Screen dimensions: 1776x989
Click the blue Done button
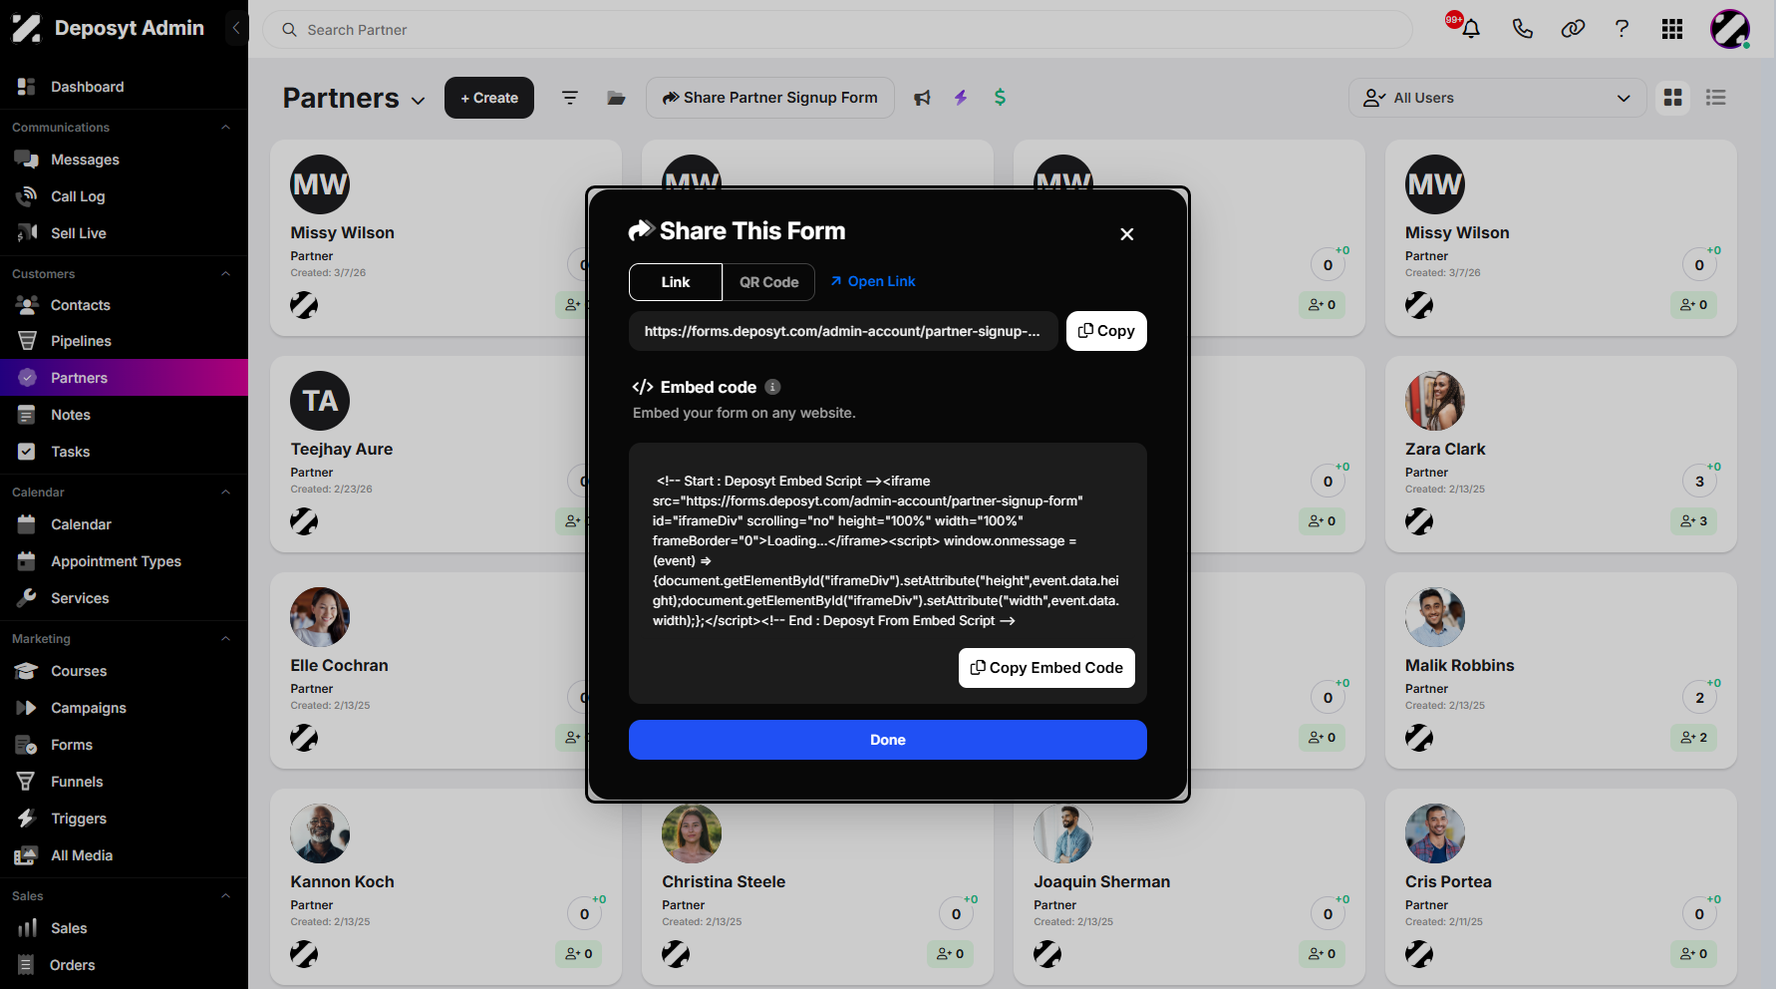pos(888,740)
